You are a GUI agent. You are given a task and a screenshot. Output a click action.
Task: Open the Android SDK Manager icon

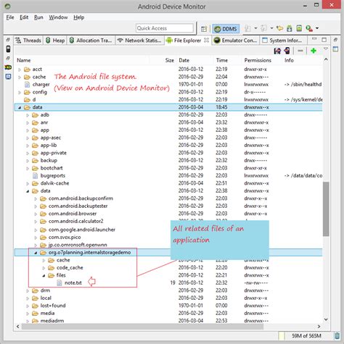[x=290, y=28]
